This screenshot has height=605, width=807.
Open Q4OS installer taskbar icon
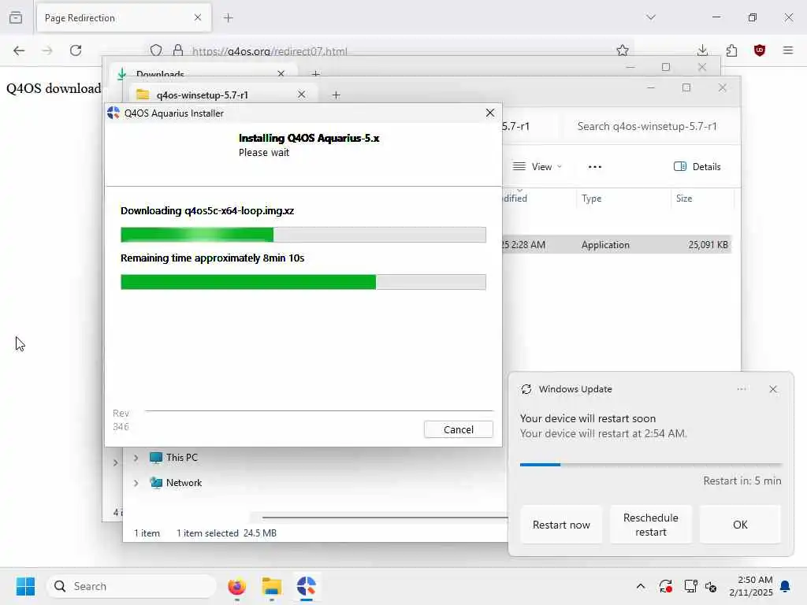pos(307,586)
